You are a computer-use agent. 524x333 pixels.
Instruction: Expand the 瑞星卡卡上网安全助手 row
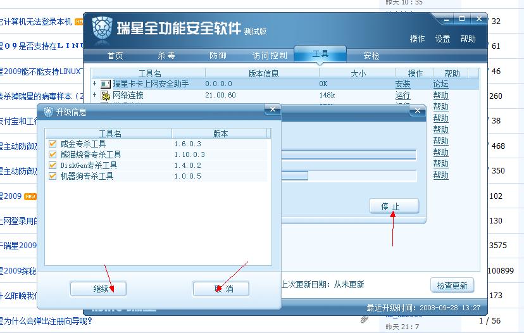95,84
